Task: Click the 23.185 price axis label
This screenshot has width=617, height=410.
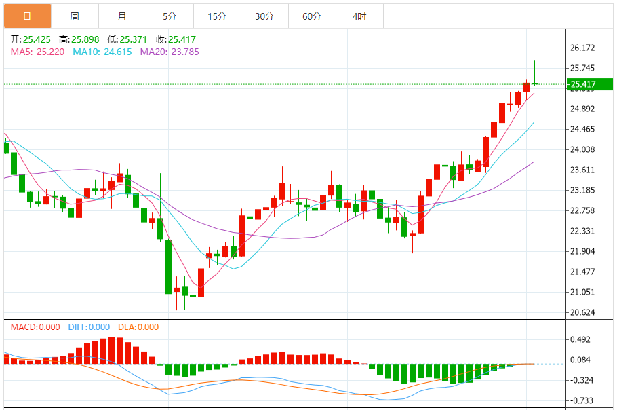Action: [583, 190]
